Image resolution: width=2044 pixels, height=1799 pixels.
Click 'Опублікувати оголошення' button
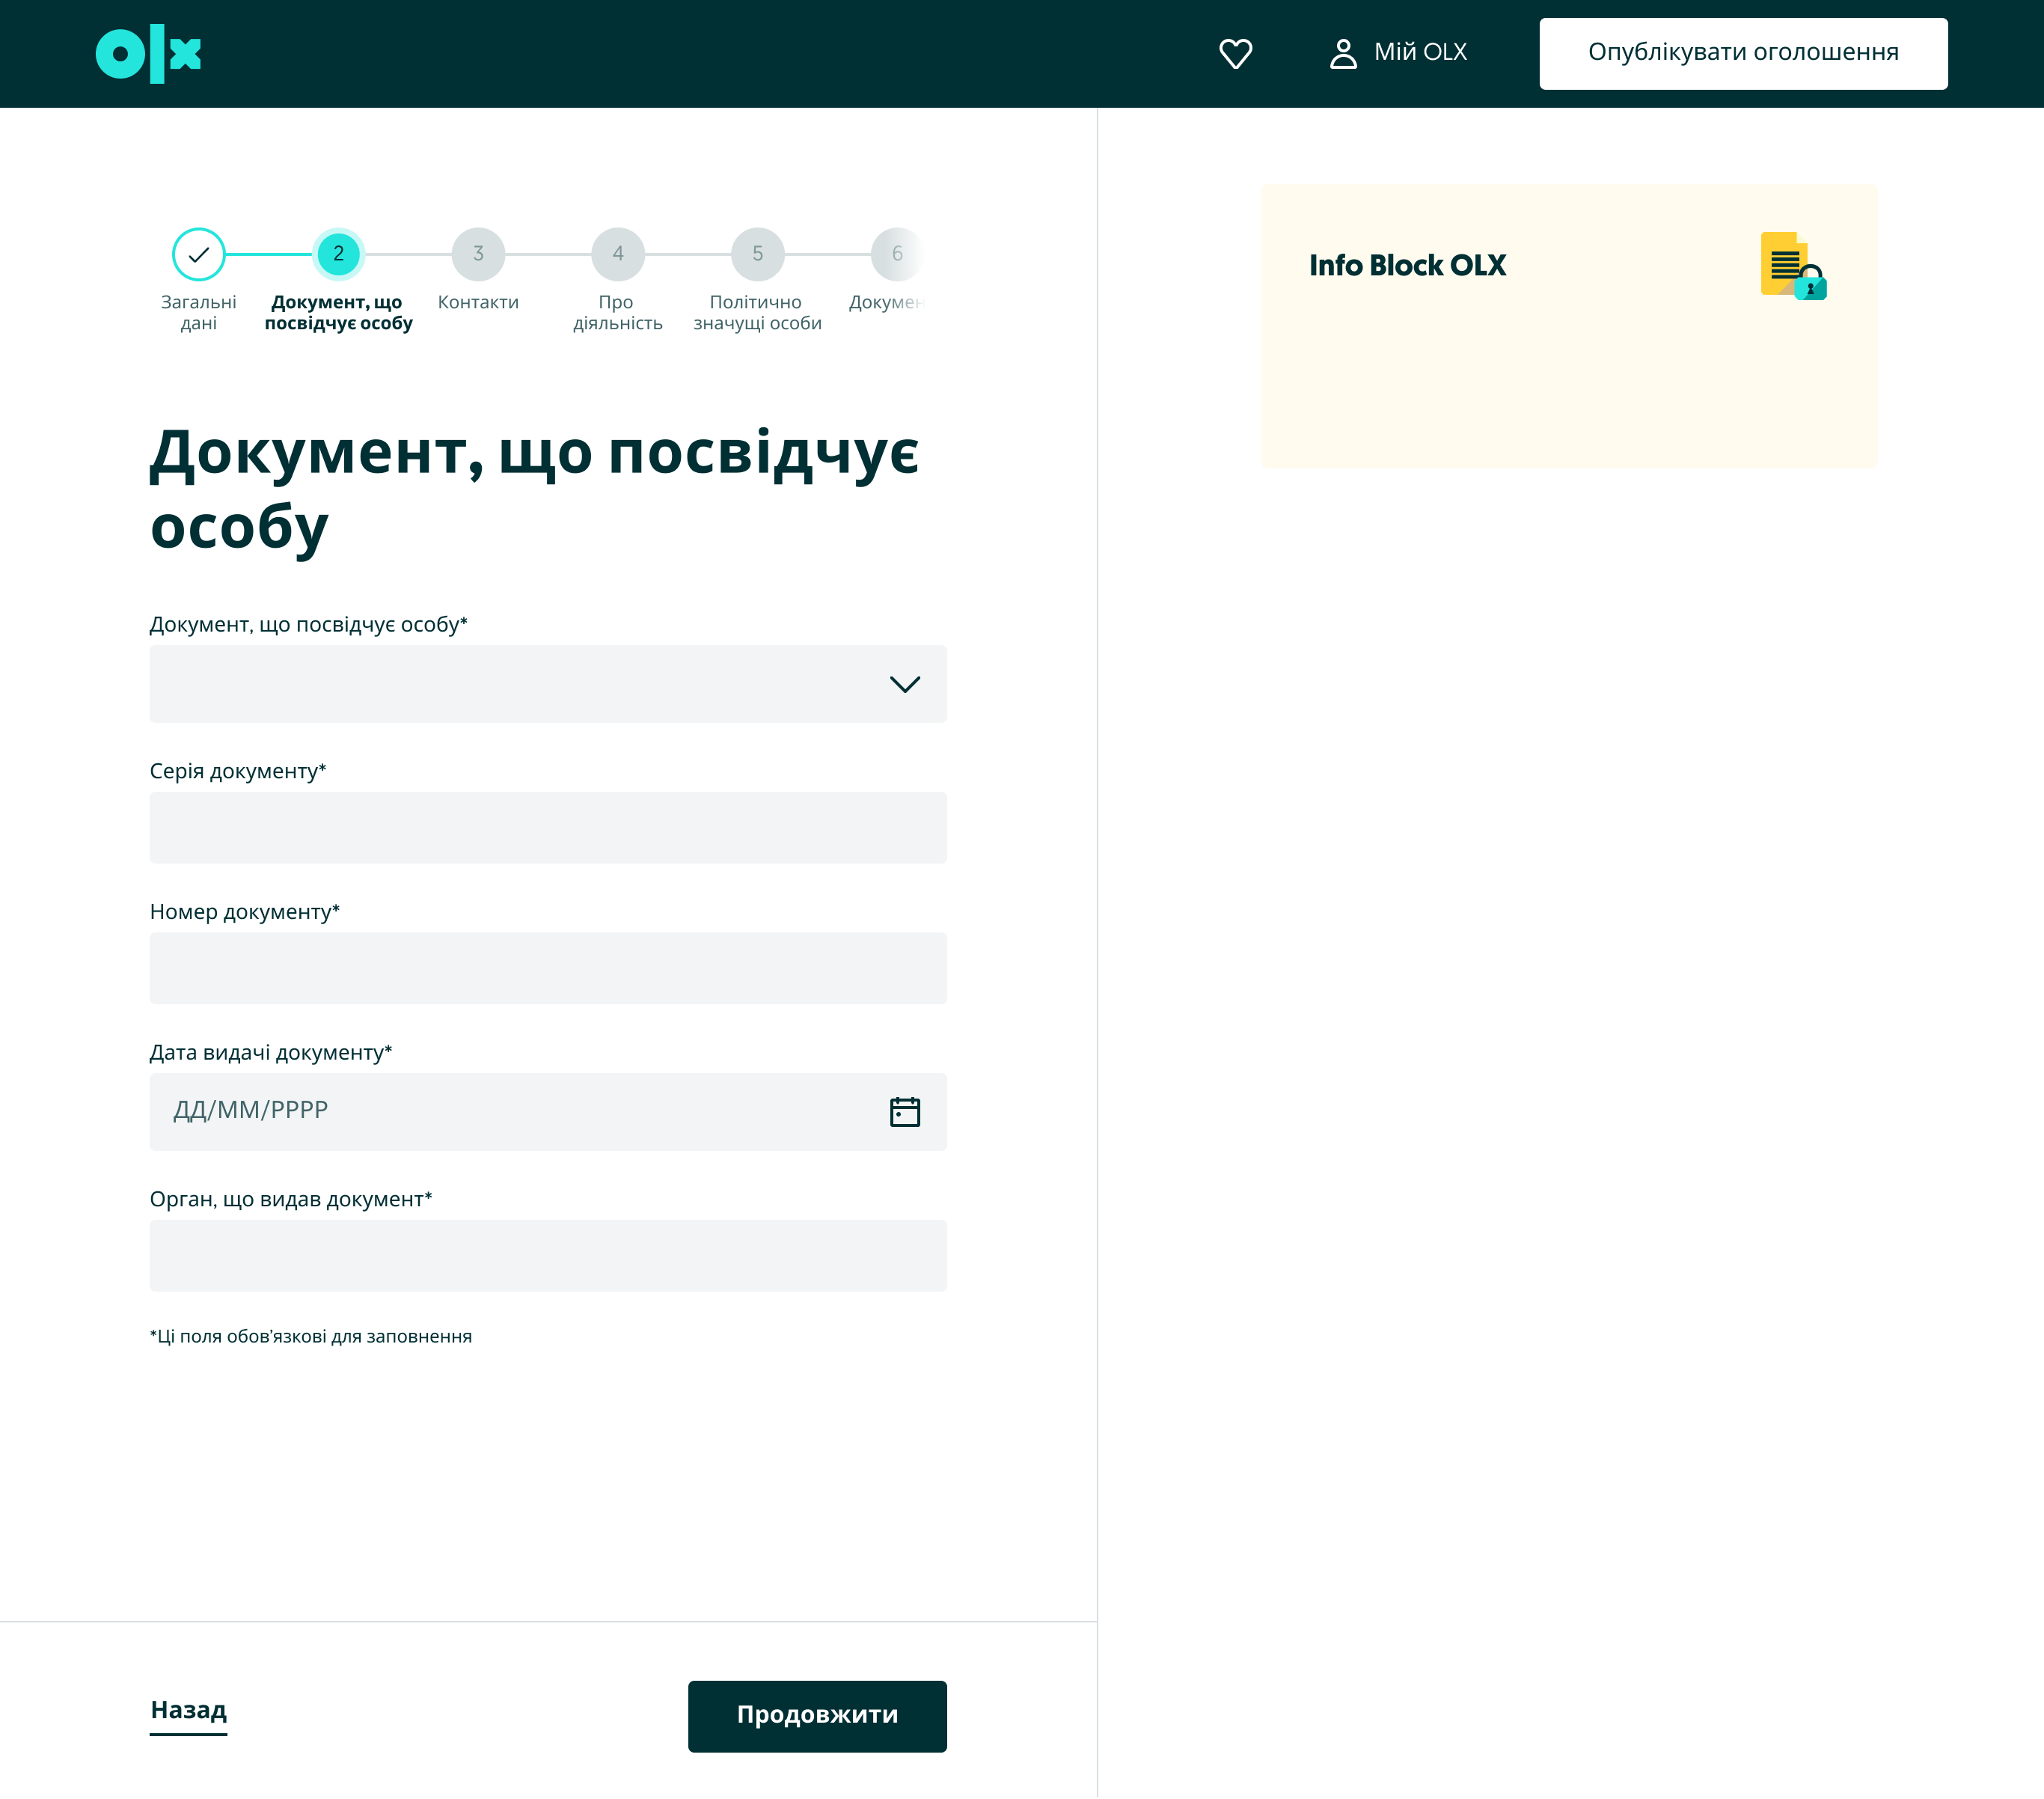1743,54
